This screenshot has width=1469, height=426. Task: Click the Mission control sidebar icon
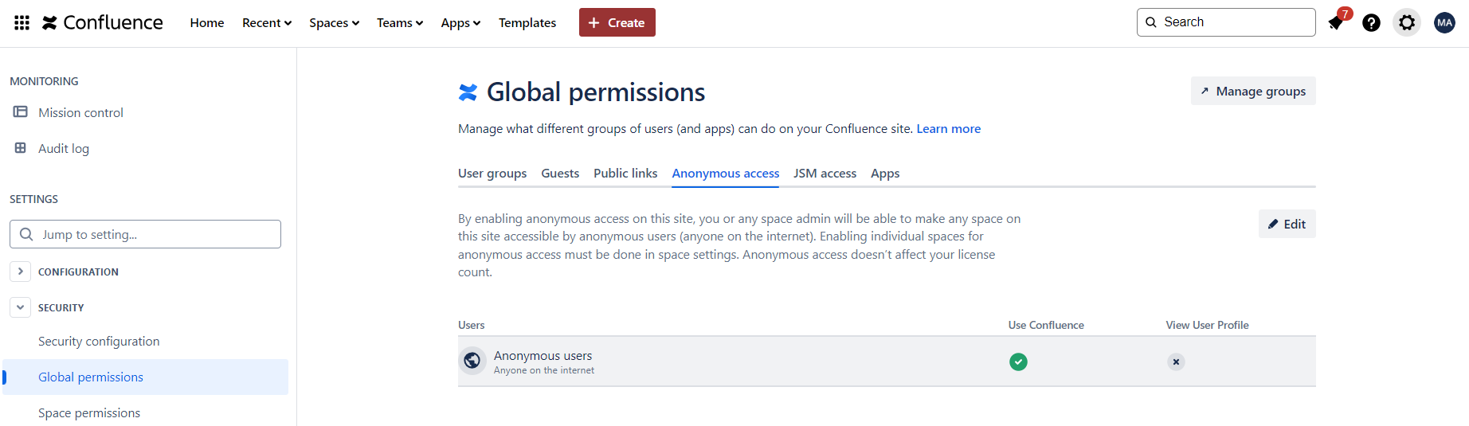click(x=21, y=112)
